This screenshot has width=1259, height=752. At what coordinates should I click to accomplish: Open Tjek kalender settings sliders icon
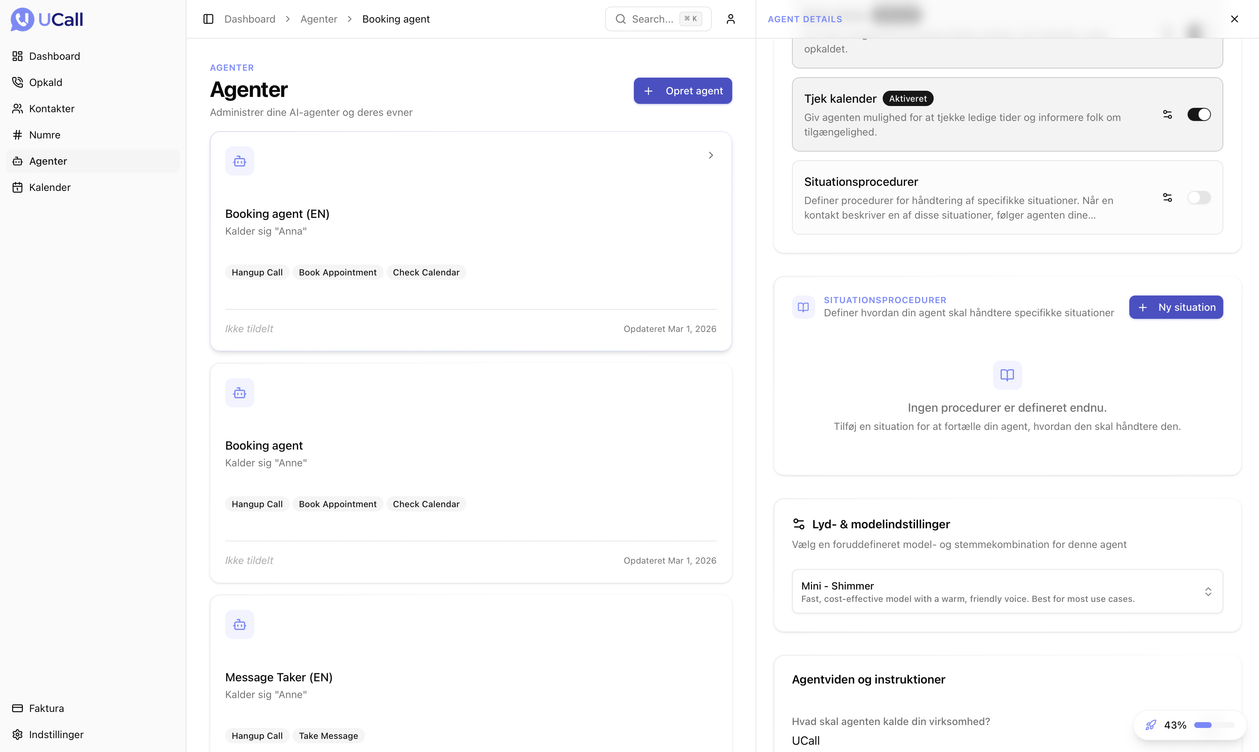click(1167, 114)
